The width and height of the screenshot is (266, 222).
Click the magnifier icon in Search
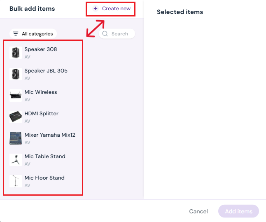click(105, 34)
